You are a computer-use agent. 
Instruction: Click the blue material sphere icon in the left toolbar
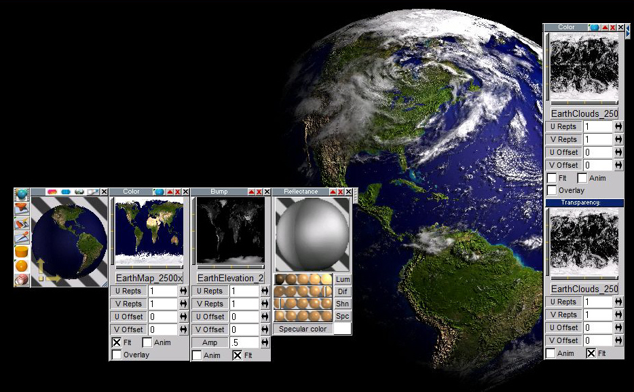pos(22,195)
